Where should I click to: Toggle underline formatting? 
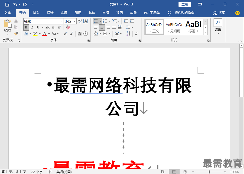coord(38,27)
